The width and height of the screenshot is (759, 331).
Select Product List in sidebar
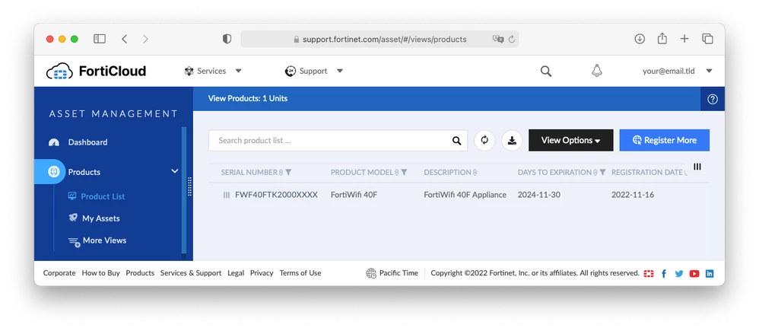point(103,196)
